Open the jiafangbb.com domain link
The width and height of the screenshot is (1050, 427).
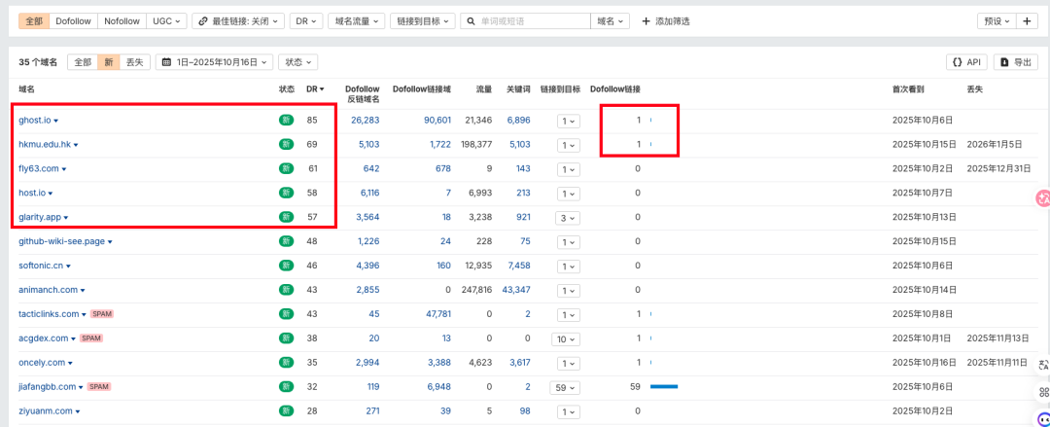pos(48,387)
